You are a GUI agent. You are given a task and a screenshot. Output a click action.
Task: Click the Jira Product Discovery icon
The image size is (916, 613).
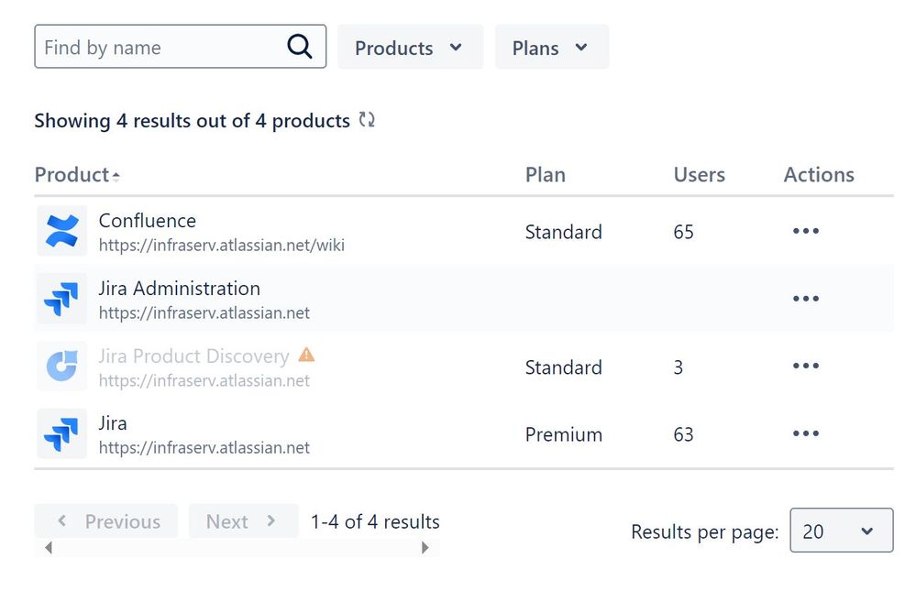(x=61, y=367)
